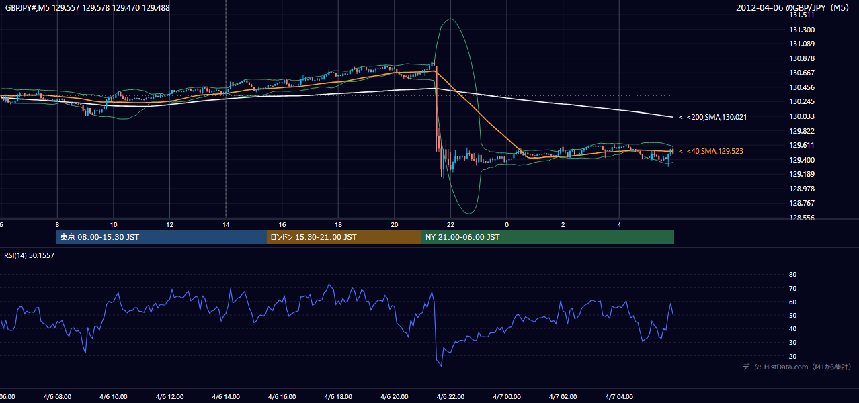Click price axis label 128.556
This screenshot has height=403, width=859.
click(x=801, y=218)
